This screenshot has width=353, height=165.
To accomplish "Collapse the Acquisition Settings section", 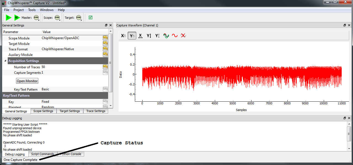I will click(x=5, y=61).
